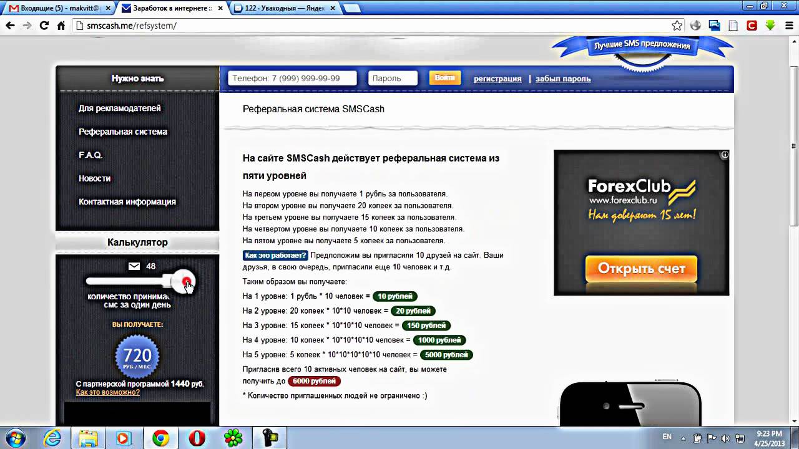The width and height of the screenshot is (799, 449).
Task: Launch Internet Explorer from taskbar
Action: [52, 438]
